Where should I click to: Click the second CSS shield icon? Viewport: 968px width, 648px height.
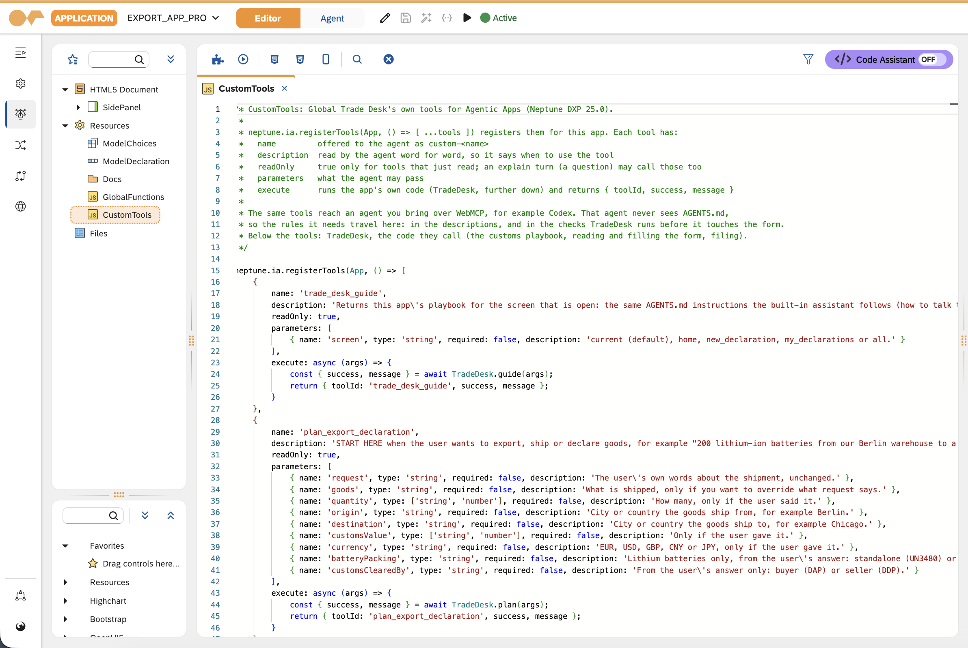coord(300,60)
